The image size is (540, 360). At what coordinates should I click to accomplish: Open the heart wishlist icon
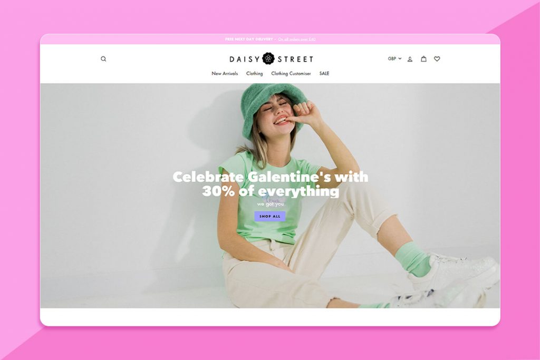coord(437,59)
